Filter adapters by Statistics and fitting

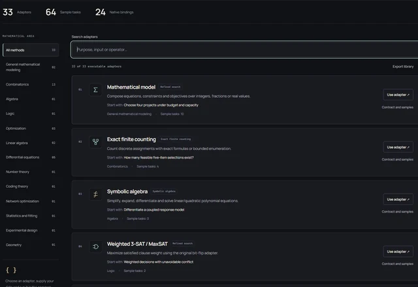[x=31, y=216]
